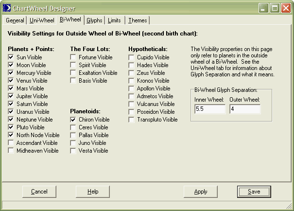Check Cupido Visible
This screenshot has width=294, height=211.
pyautogui.click(x=131, y=57)
